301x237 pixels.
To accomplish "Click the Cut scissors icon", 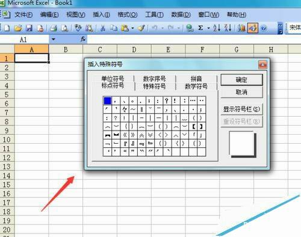I will 103,28.
